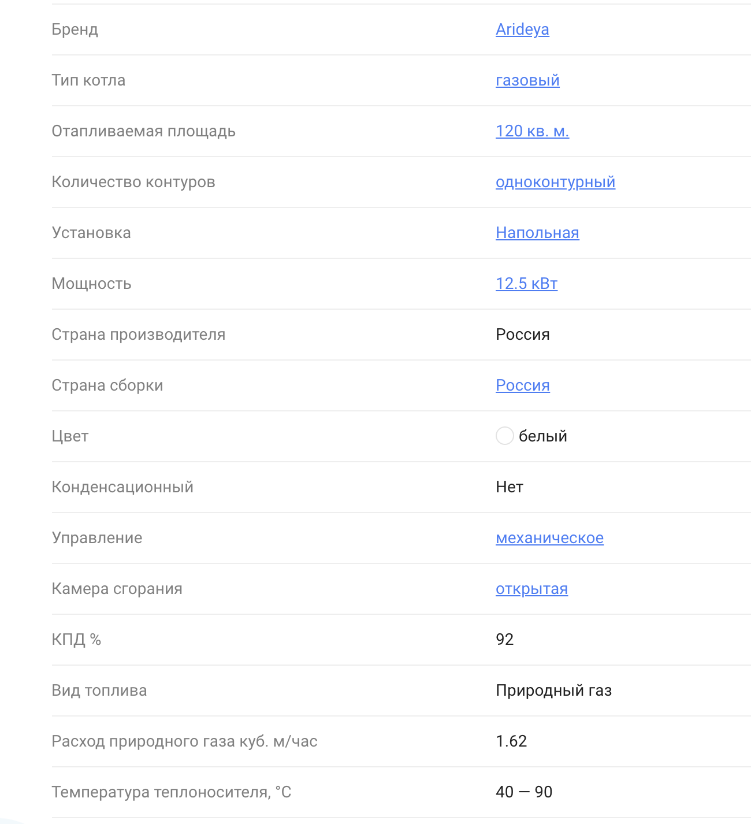
Task: Click the КПД value 92
Action: coord(504,640)
